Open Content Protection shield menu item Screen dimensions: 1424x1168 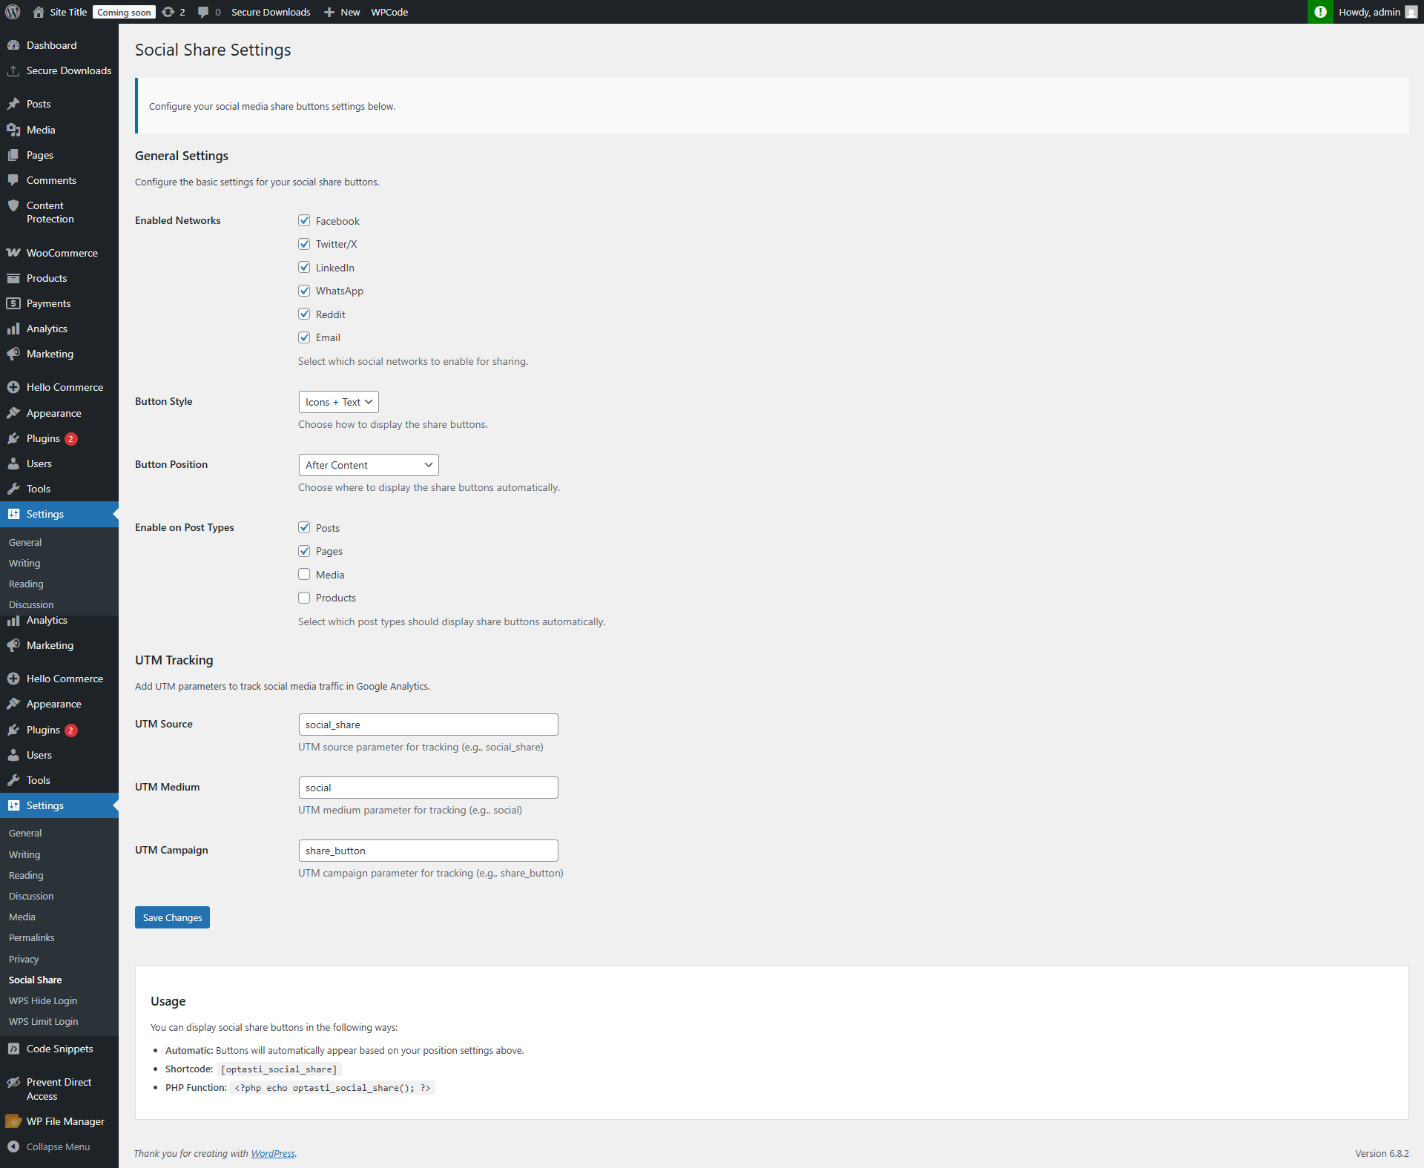click(50, 212)
